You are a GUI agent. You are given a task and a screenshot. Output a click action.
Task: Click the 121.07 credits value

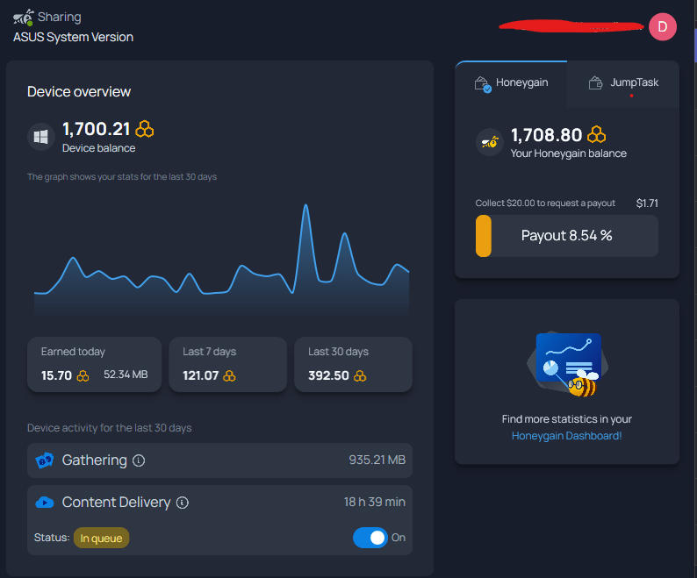(200, 376)
